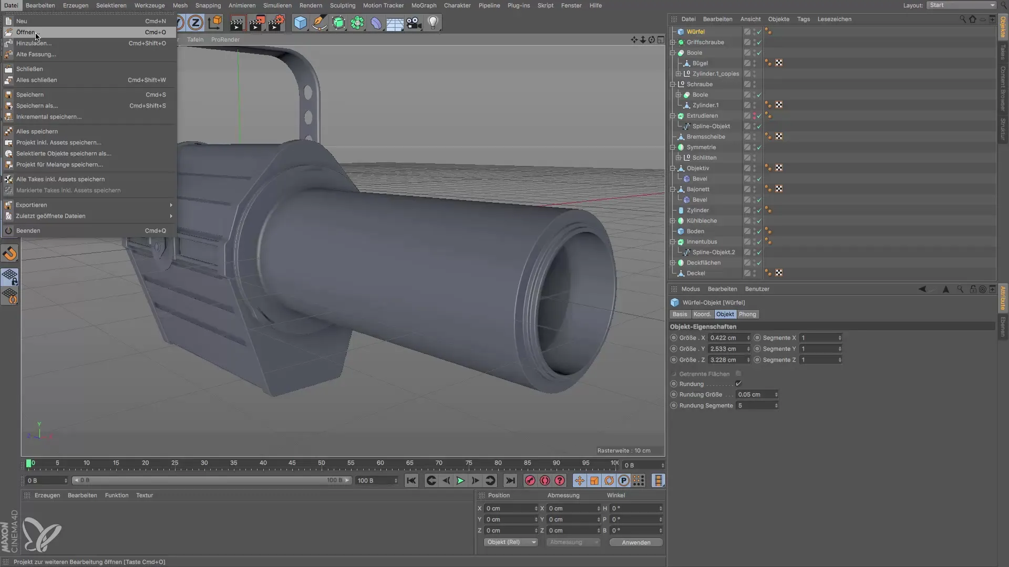Click the coordinate system toggle icon
The image size is (1009, 567).
215,23
